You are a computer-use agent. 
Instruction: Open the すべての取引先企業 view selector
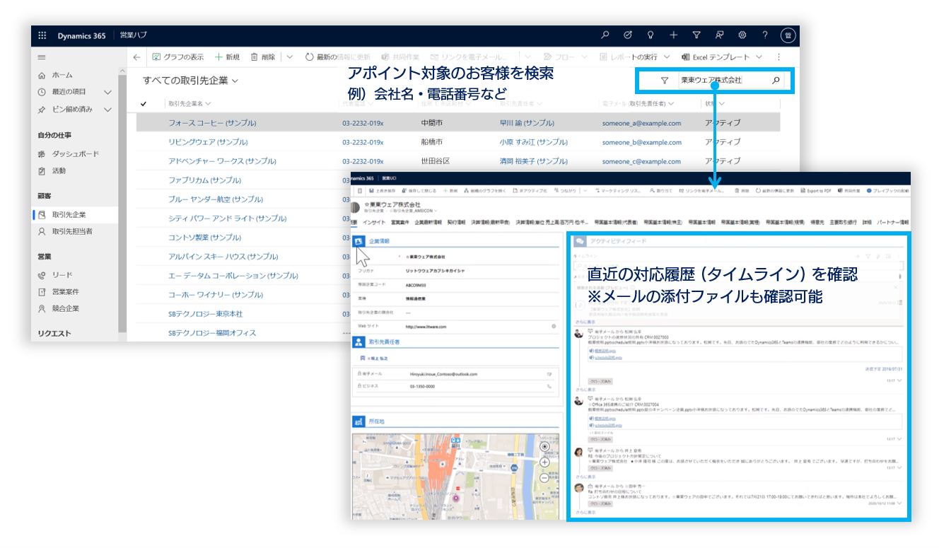(190, 81)
